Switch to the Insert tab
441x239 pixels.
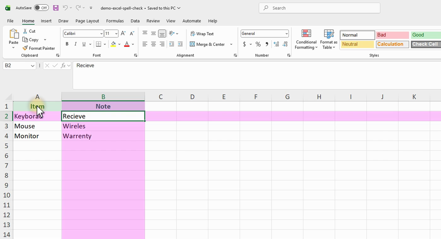[x=46, y=21]
